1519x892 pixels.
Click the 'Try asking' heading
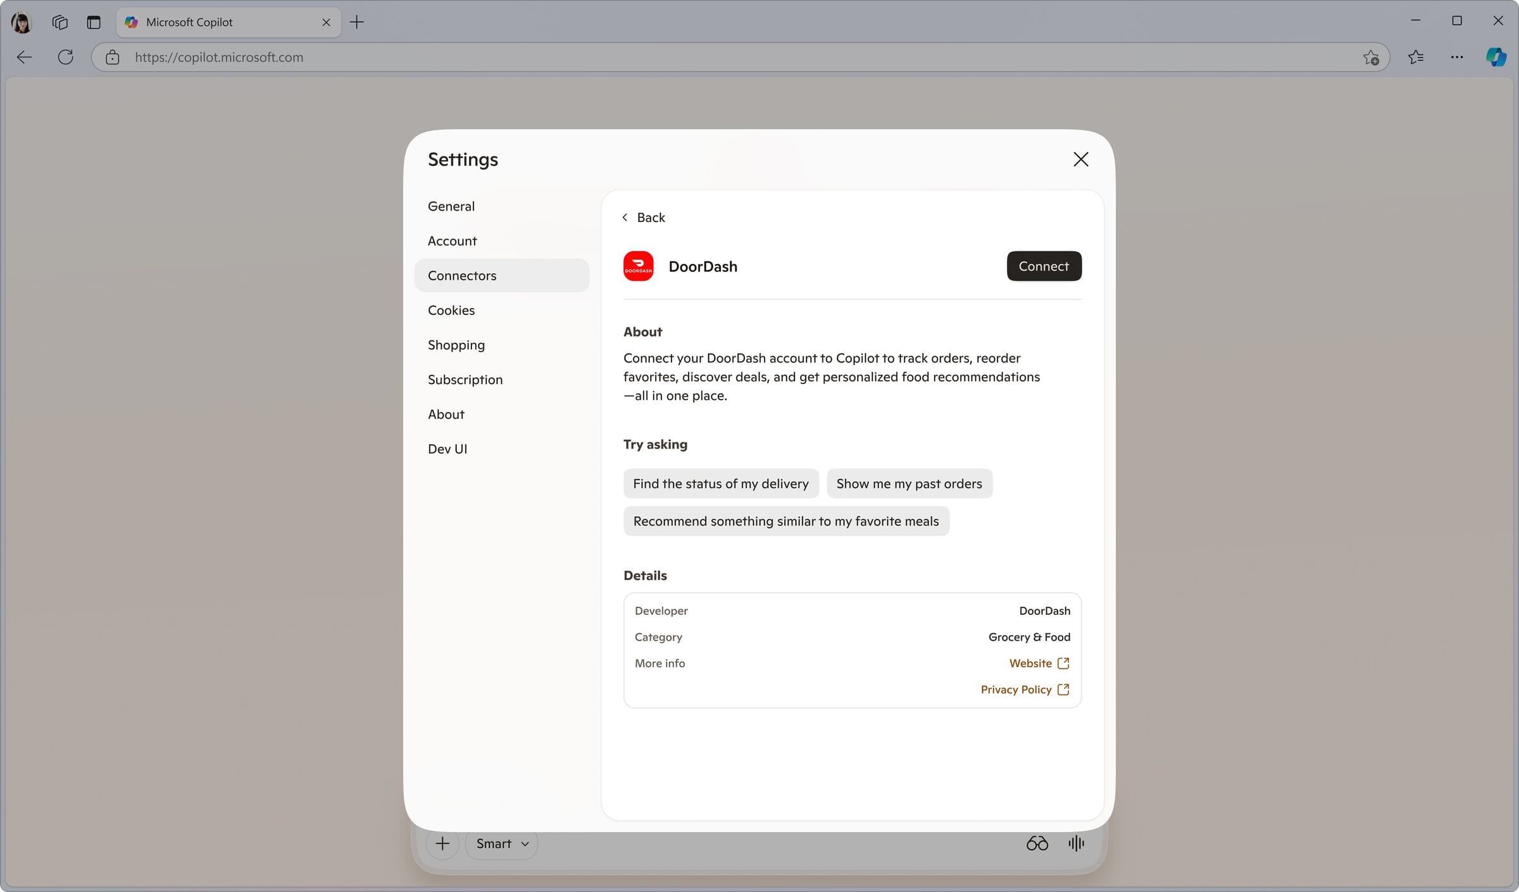tap(655, 445)
